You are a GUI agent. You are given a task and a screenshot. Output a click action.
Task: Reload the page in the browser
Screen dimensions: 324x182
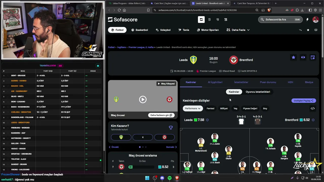point(119,10)
